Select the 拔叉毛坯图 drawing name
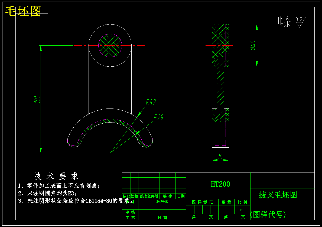322x227 pixels. [x=278, y=195]
